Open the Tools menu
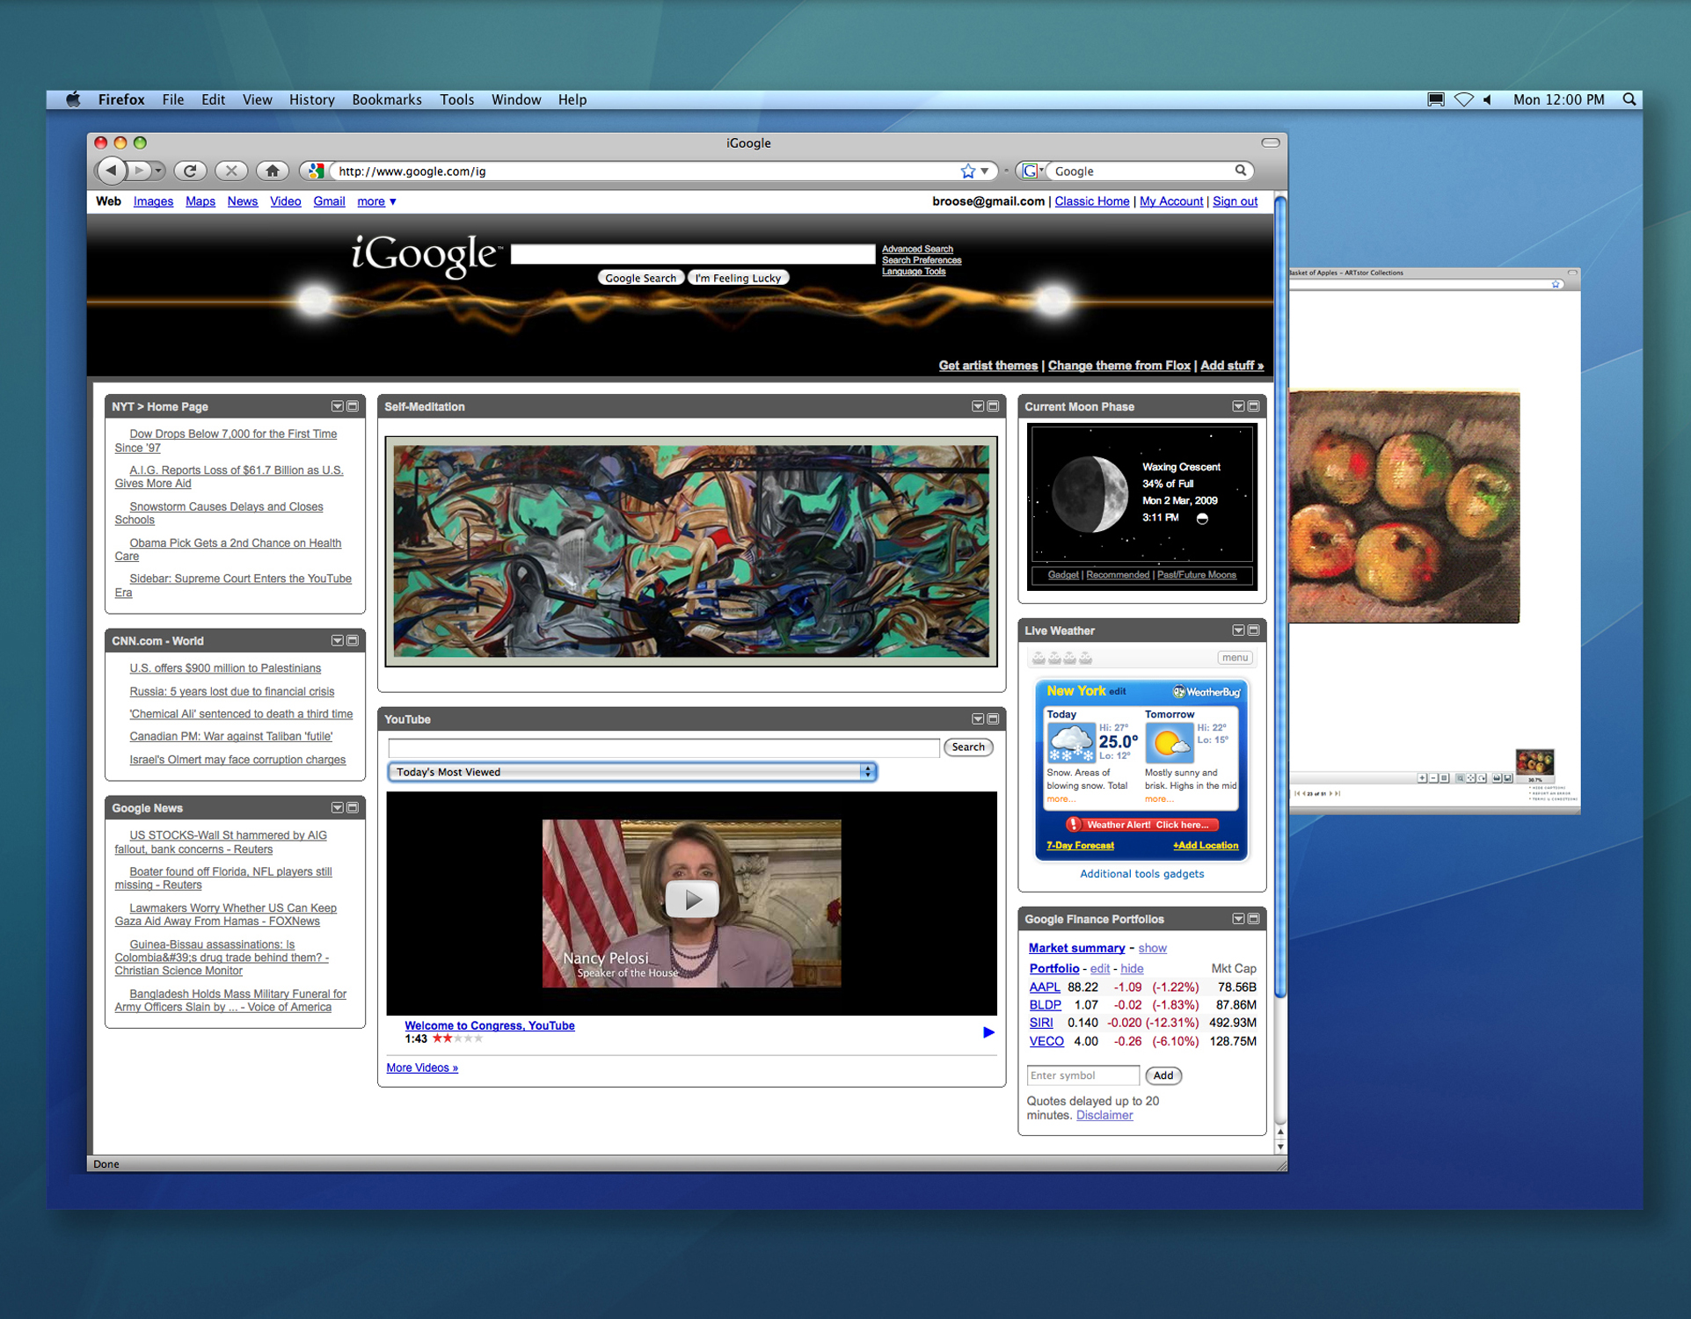Viewport: 1691px width, 1319px height. point(456,99)
